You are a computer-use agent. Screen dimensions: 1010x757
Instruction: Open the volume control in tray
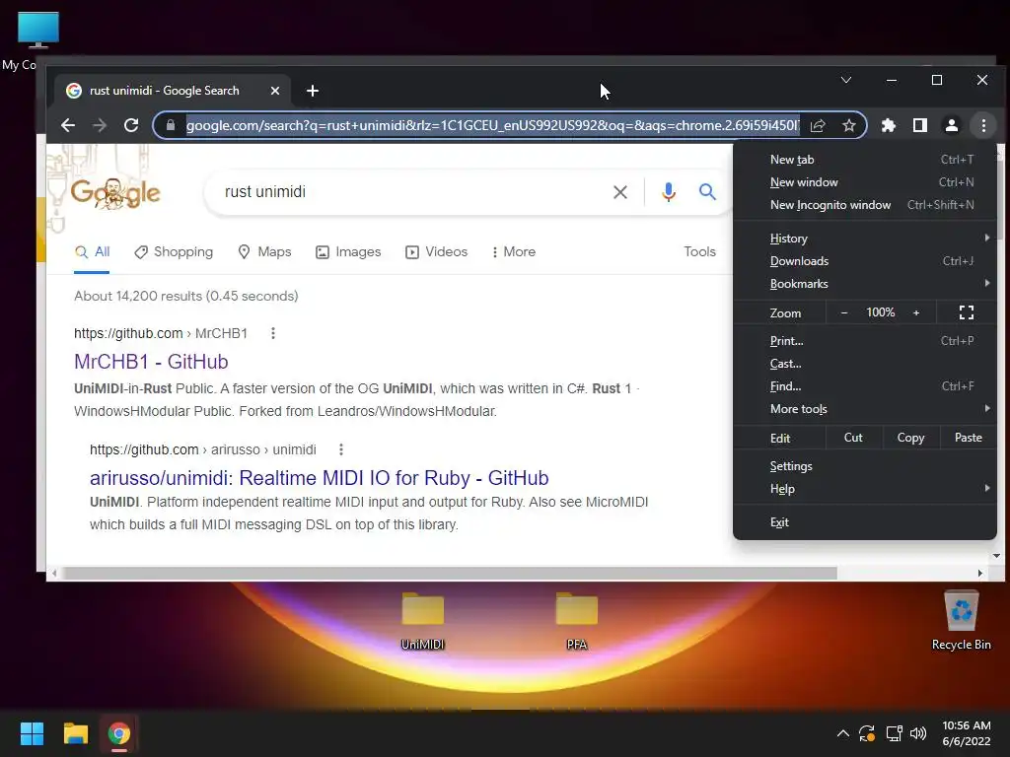[x=918, y=733]
